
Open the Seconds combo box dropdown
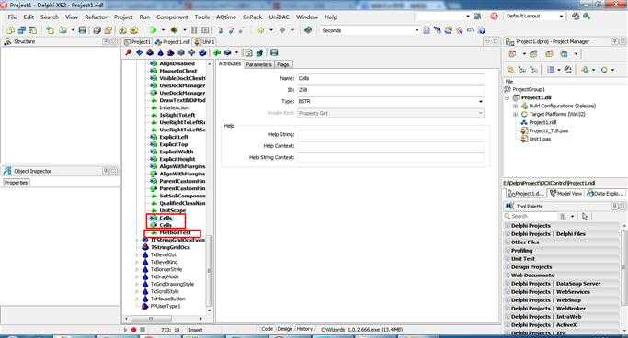pos(417,30)
